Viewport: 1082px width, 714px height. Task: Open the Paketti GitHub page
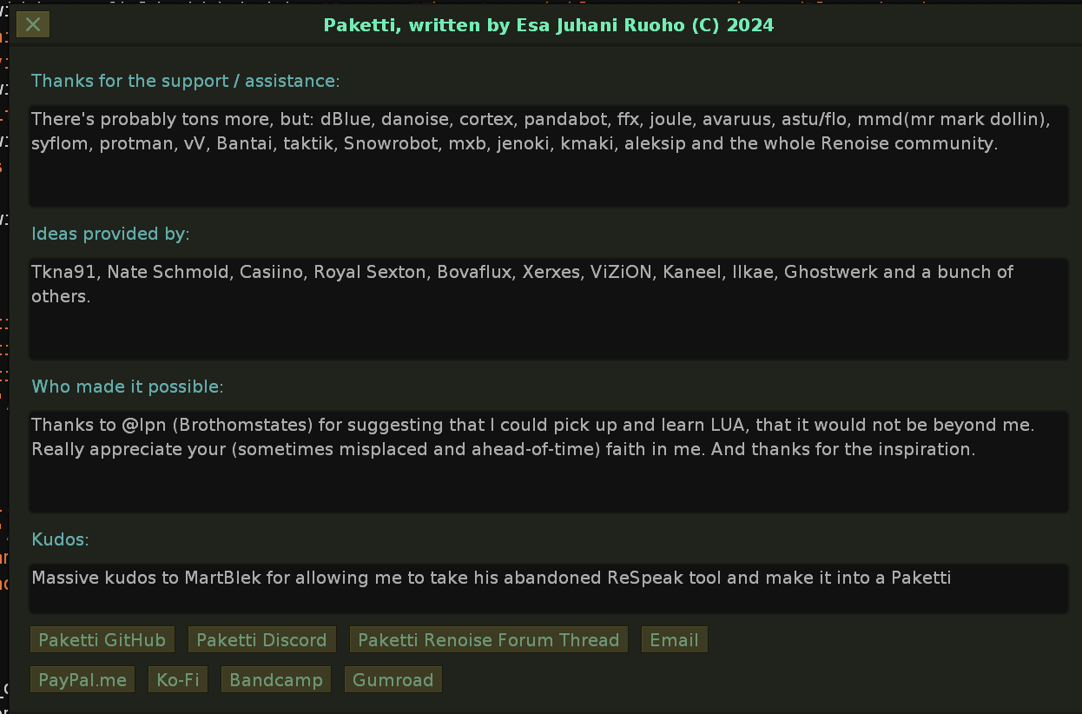coord(102,640)
